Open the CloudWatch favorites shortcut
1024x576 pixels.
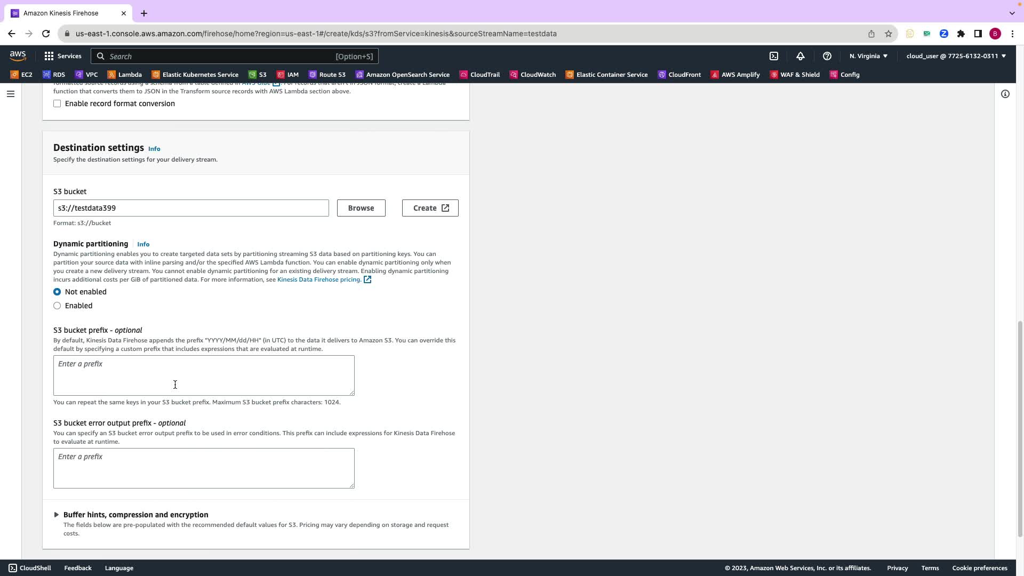(x=532, y=75)
